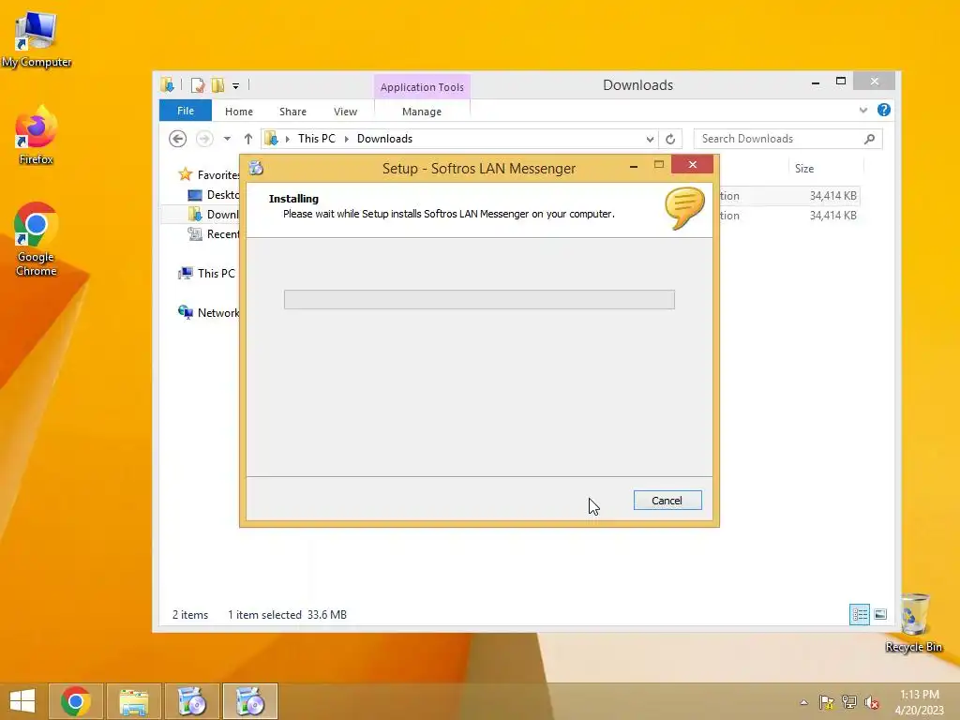The width and height of the screenshot is (960, 720).
Task: Select the active setup installer taskbar icon
Action: 249,701
